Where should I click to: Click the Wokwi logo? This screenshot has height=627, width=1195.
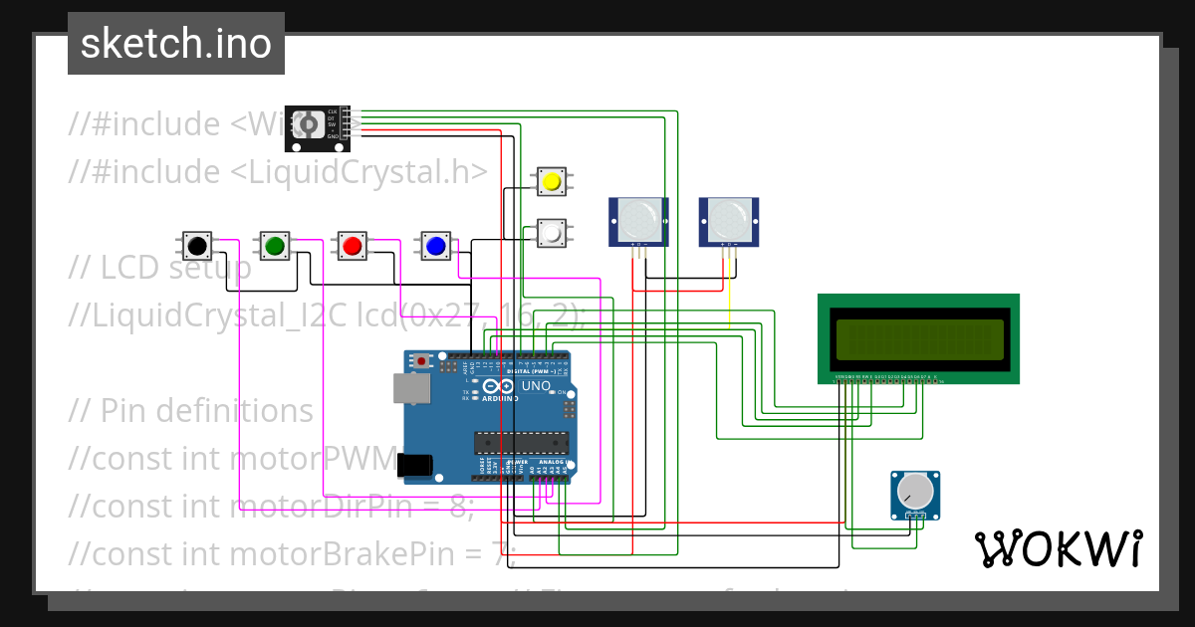(x=1059, y=548)
